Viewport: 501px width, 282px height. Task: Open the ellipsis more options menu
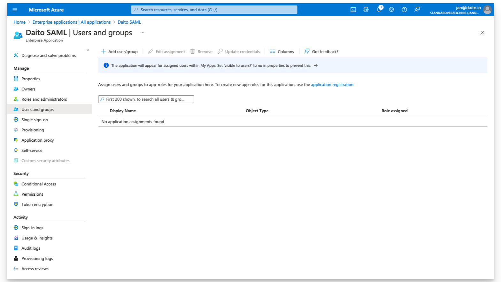[142, 33]
